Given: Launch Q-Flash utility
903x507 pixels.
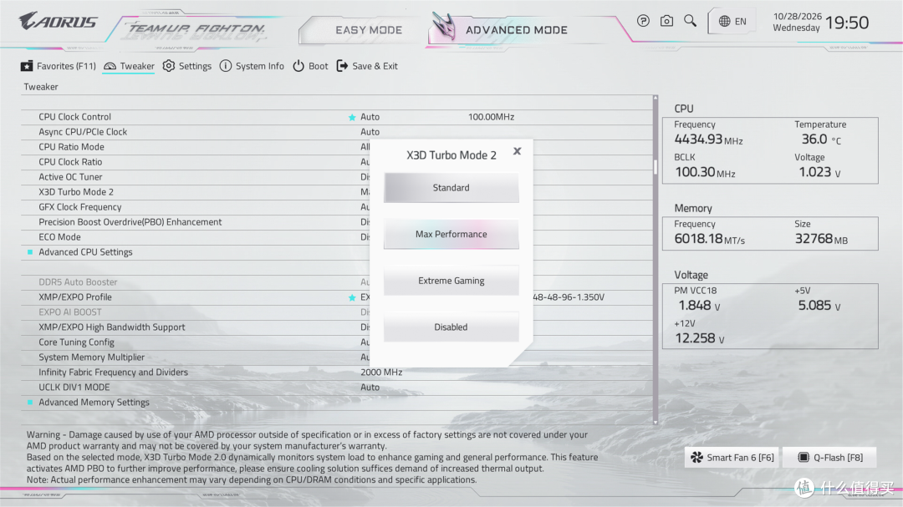Looking at the screenshot, I should pos(830,458).
